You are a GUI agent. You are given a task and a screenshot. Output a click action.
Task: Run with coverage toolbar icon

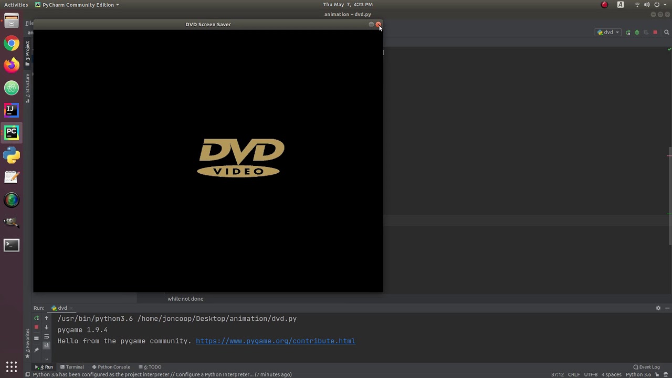[x=646, y=33]
